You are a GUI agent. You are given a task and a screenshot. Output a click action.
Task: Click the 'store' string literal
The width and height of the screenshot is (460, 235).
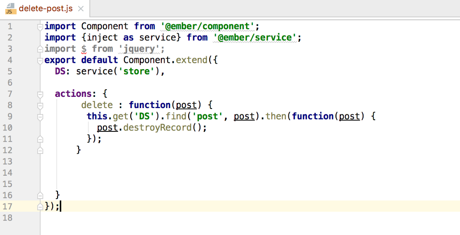click(137, 71)
